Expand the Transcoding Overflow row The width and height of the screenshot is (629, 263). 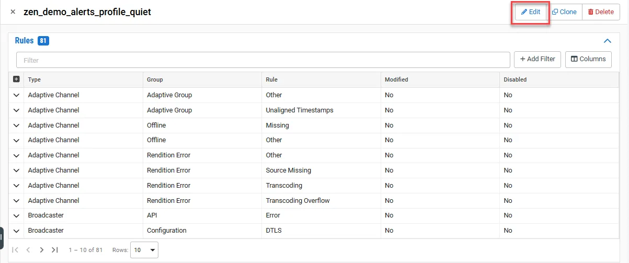16,201
